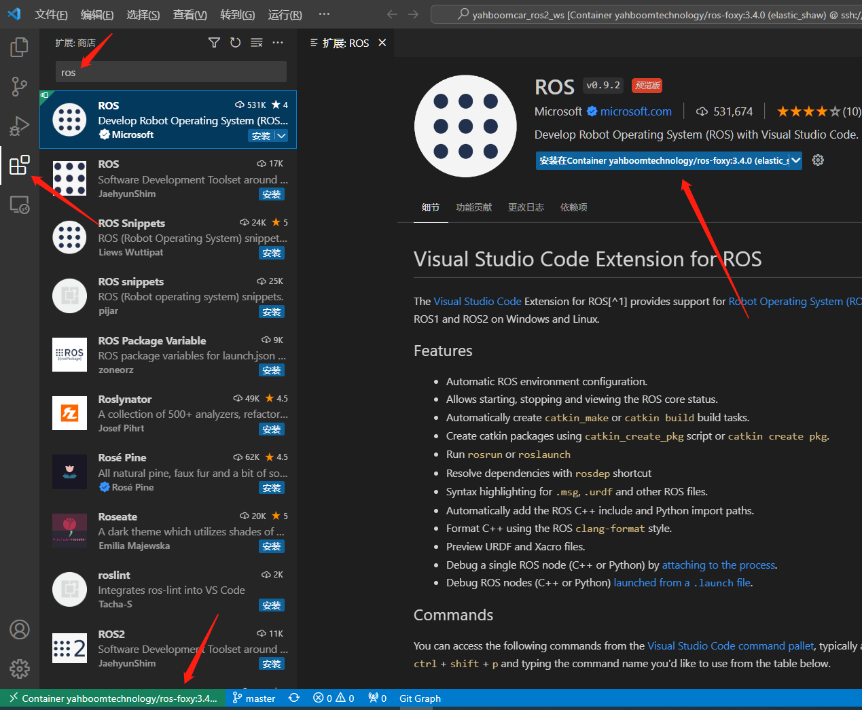Expand the install-in-container dropdown arrow
The width and height of the screenshot is (862, 710).
796,160
